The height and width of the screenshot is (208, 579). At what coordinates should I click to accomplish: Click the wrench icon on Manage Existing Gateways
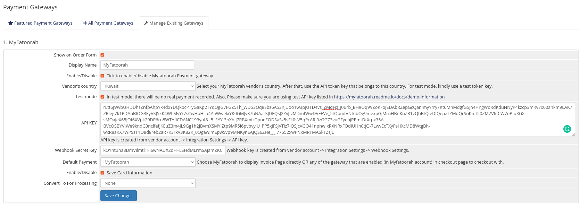point(146,23)
